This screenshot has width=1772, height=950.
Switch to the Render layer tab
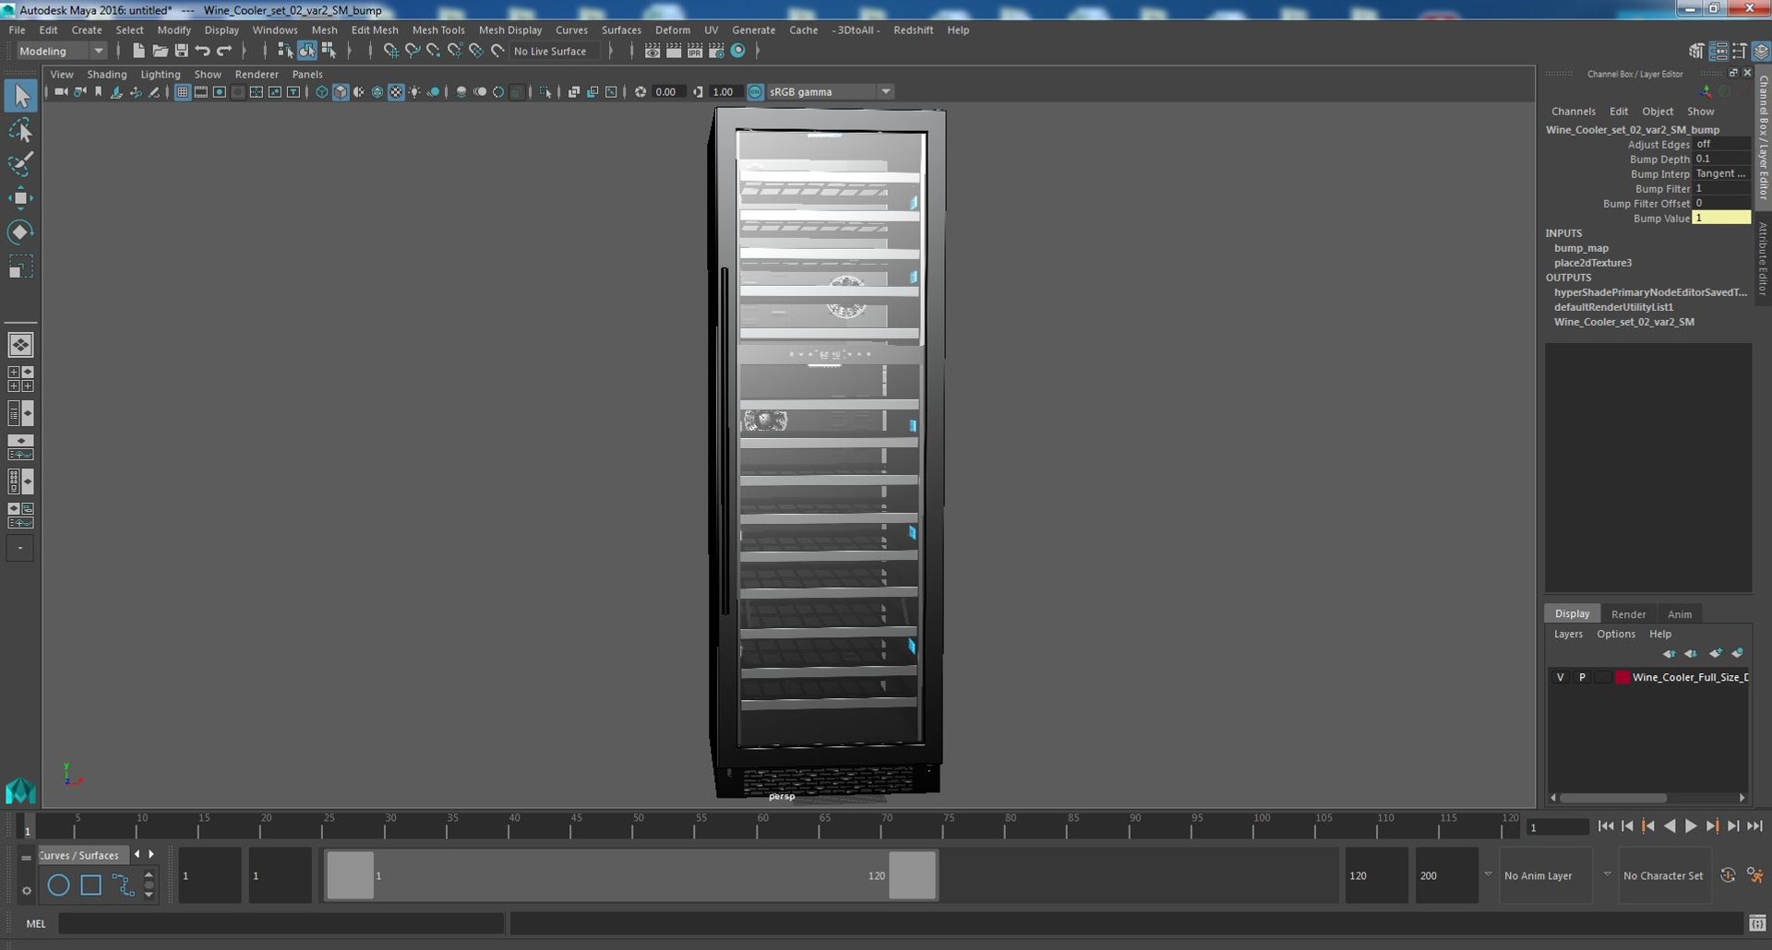[x=1628, y=614]
